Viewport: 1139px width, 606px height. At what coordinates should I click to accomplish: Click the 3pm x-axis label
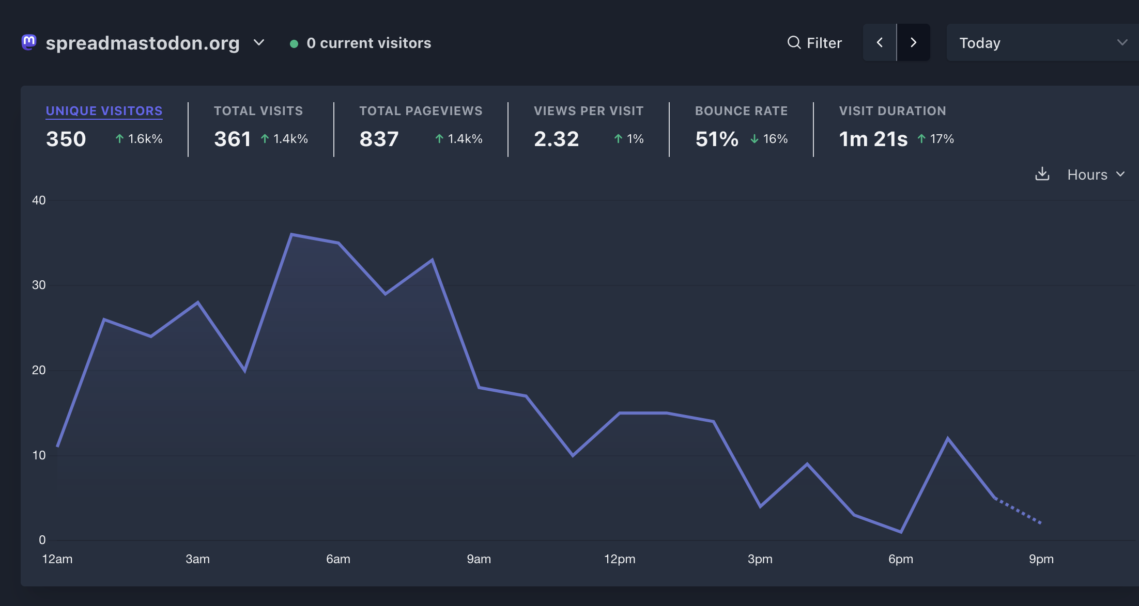[x=760, y=559]
